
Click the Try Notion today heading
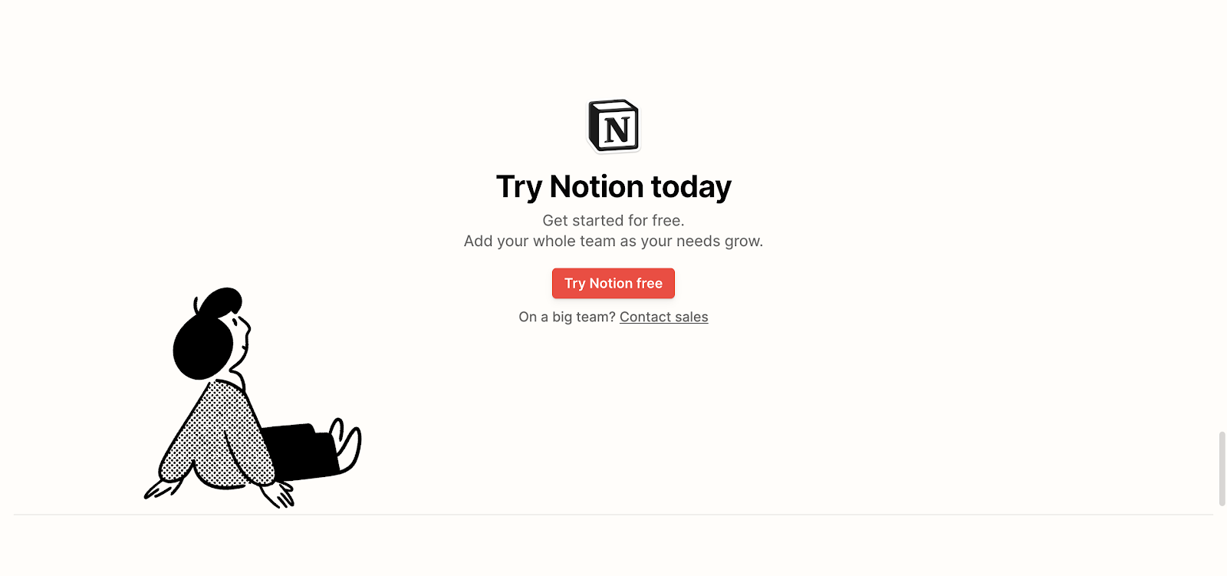[613, 187]
